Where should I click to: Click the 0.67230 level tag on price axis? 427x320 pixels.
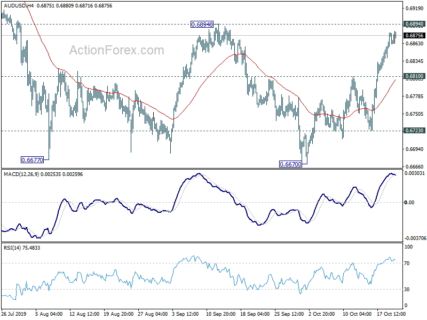click(x=414, y=131)
